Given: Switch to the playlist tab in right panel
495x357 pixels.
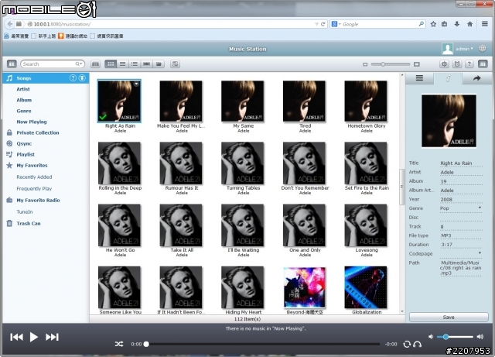Looking at the screenshot, I should [x=419, y=78].
